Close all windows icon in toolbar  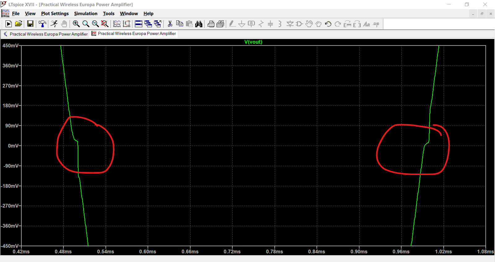pos(158,24)
